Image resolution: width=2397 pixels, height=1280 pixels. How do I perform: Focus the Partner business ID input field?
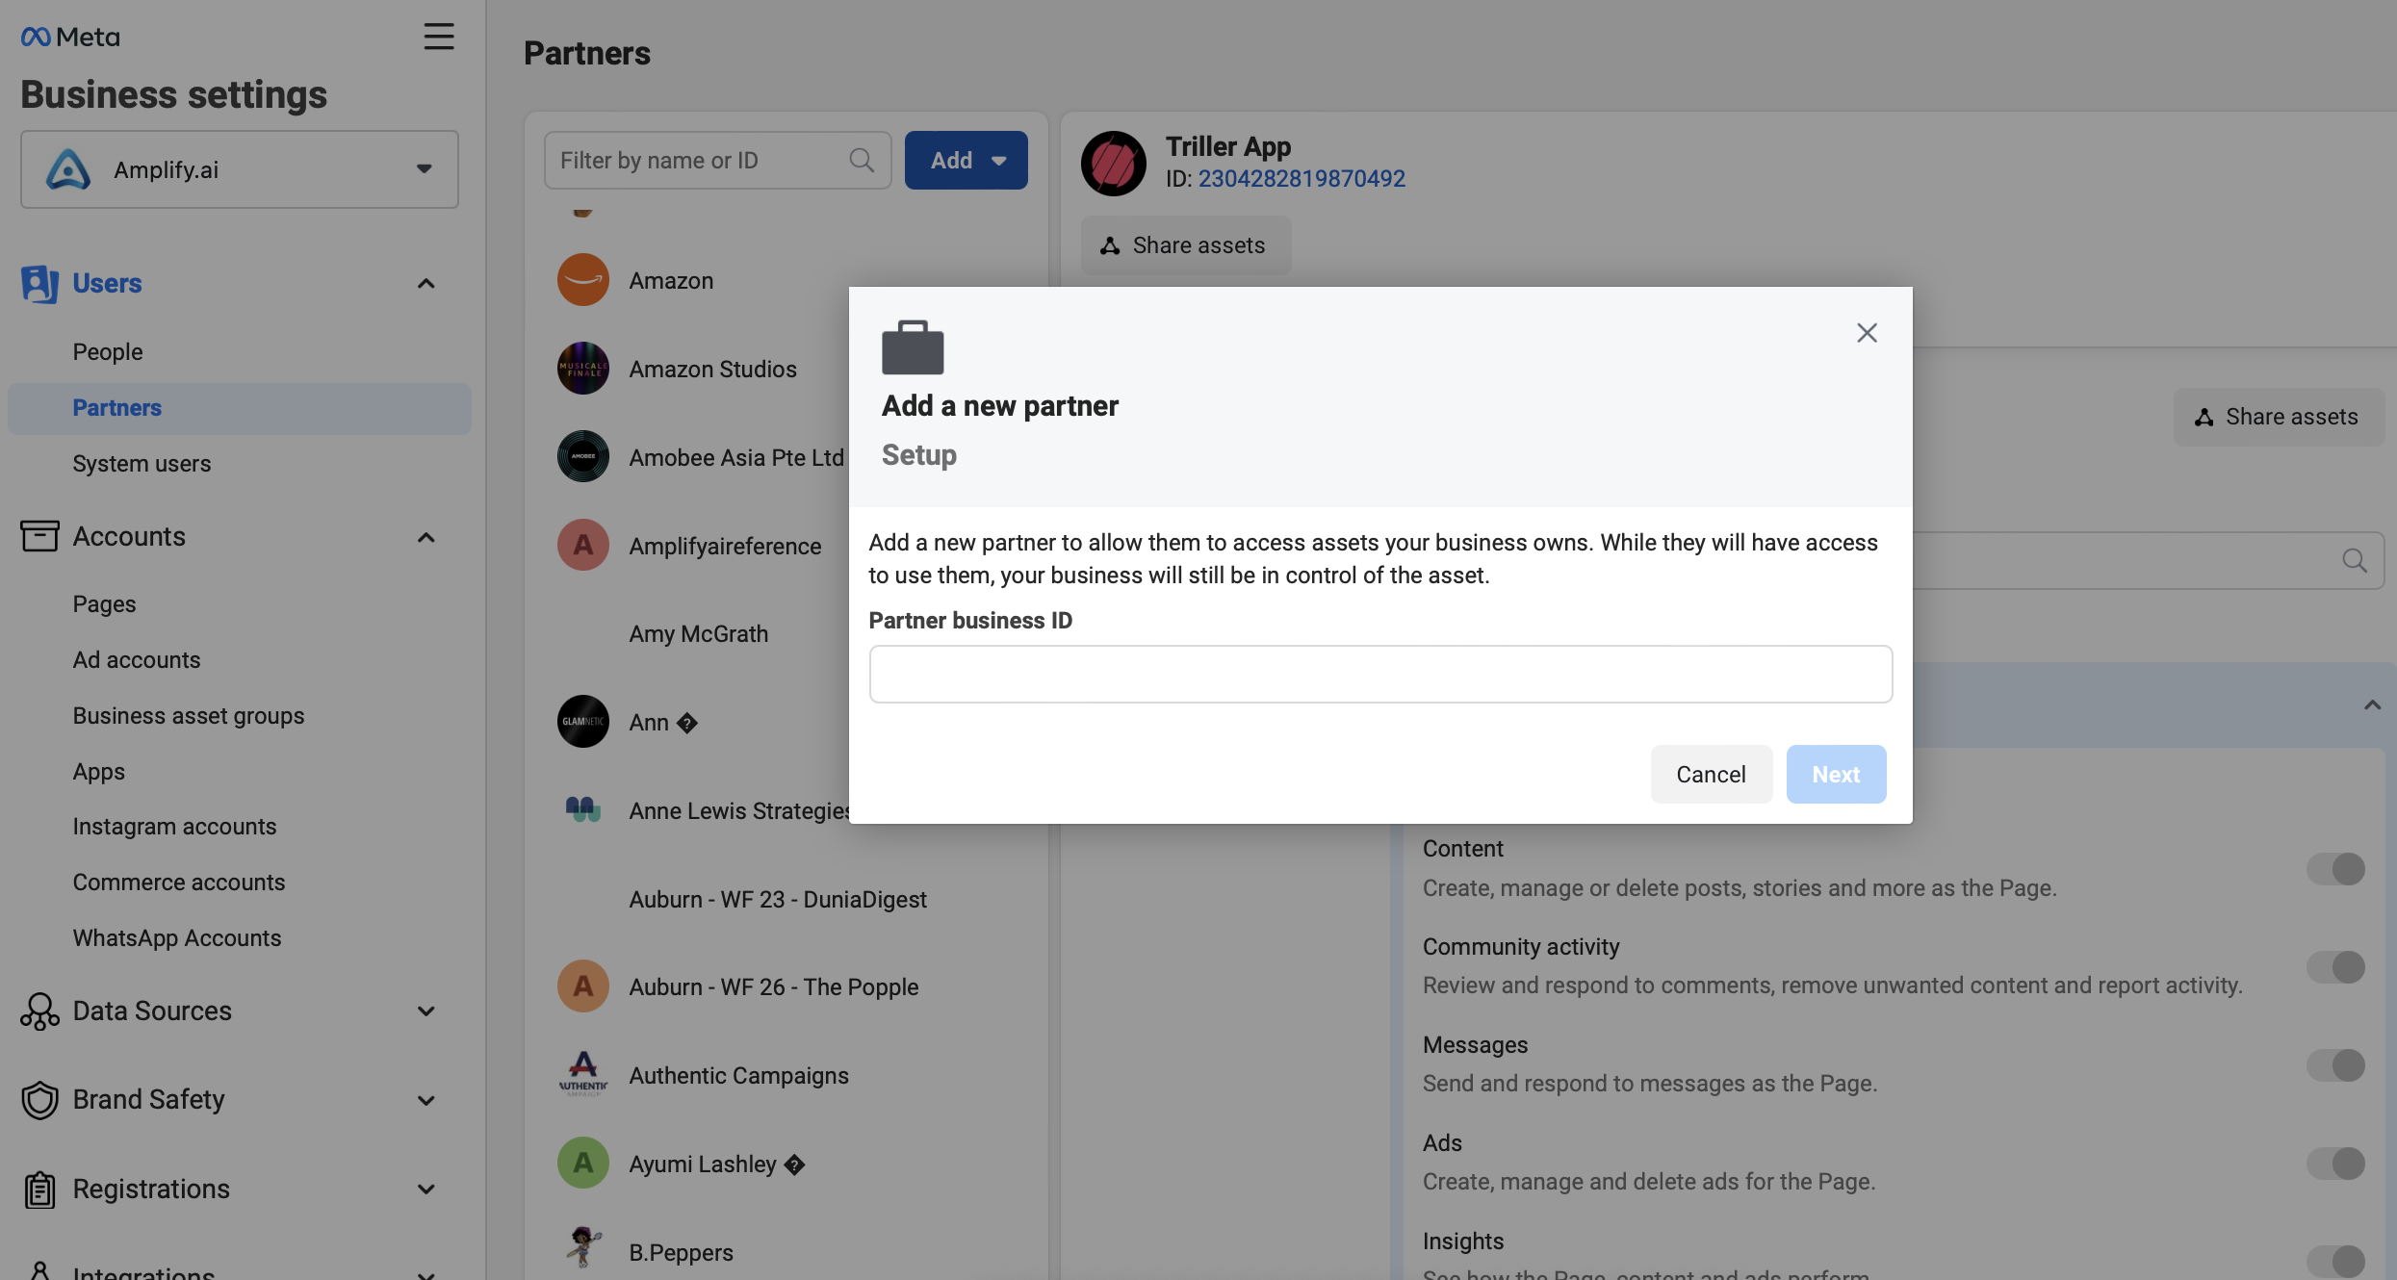[1380, 675]
